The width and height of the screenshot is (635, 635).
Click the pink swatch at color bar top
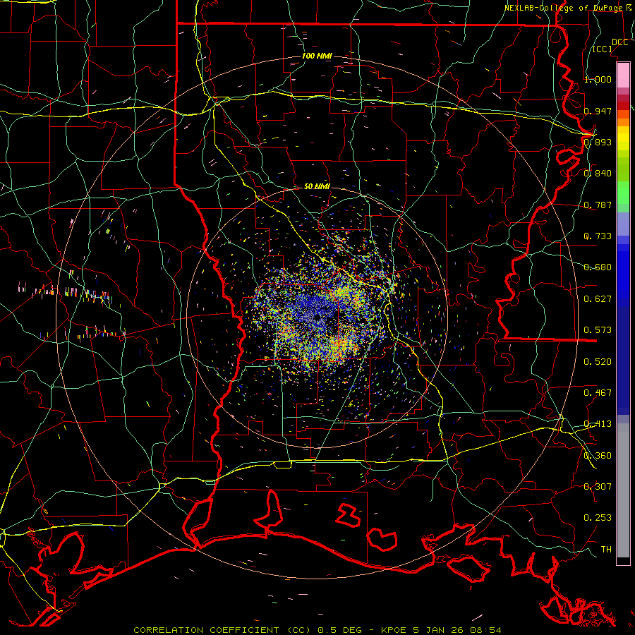coord(623,75)
